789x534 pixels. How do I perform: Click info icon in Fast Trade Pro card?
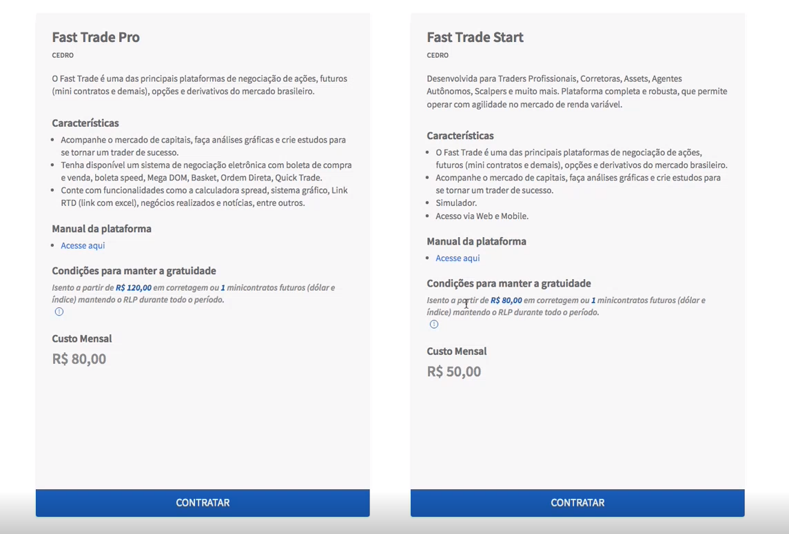[59, 311]
